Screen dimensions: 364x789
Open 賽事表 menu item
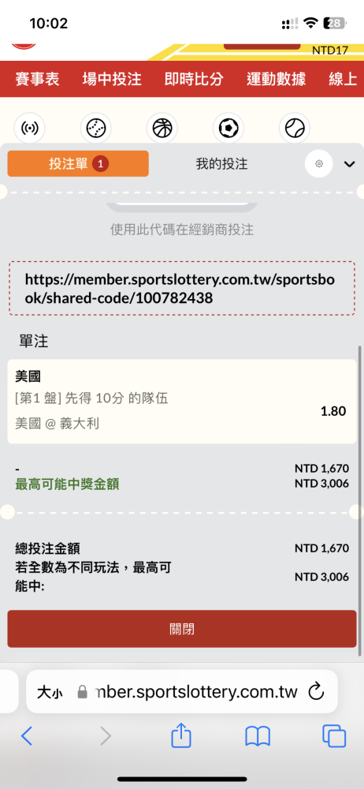point(37,79)
